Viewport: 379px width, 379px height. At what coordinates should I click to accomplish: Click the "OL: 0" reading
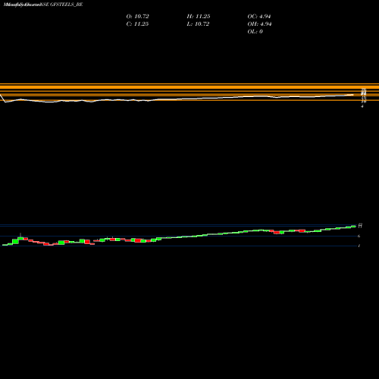click(255, 32)
